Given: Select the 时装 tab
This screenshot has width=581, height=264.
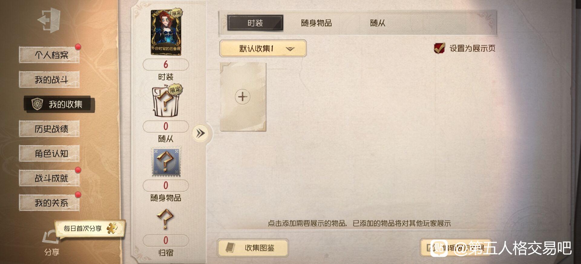Looking at the screenshot, I should [255, 23].
